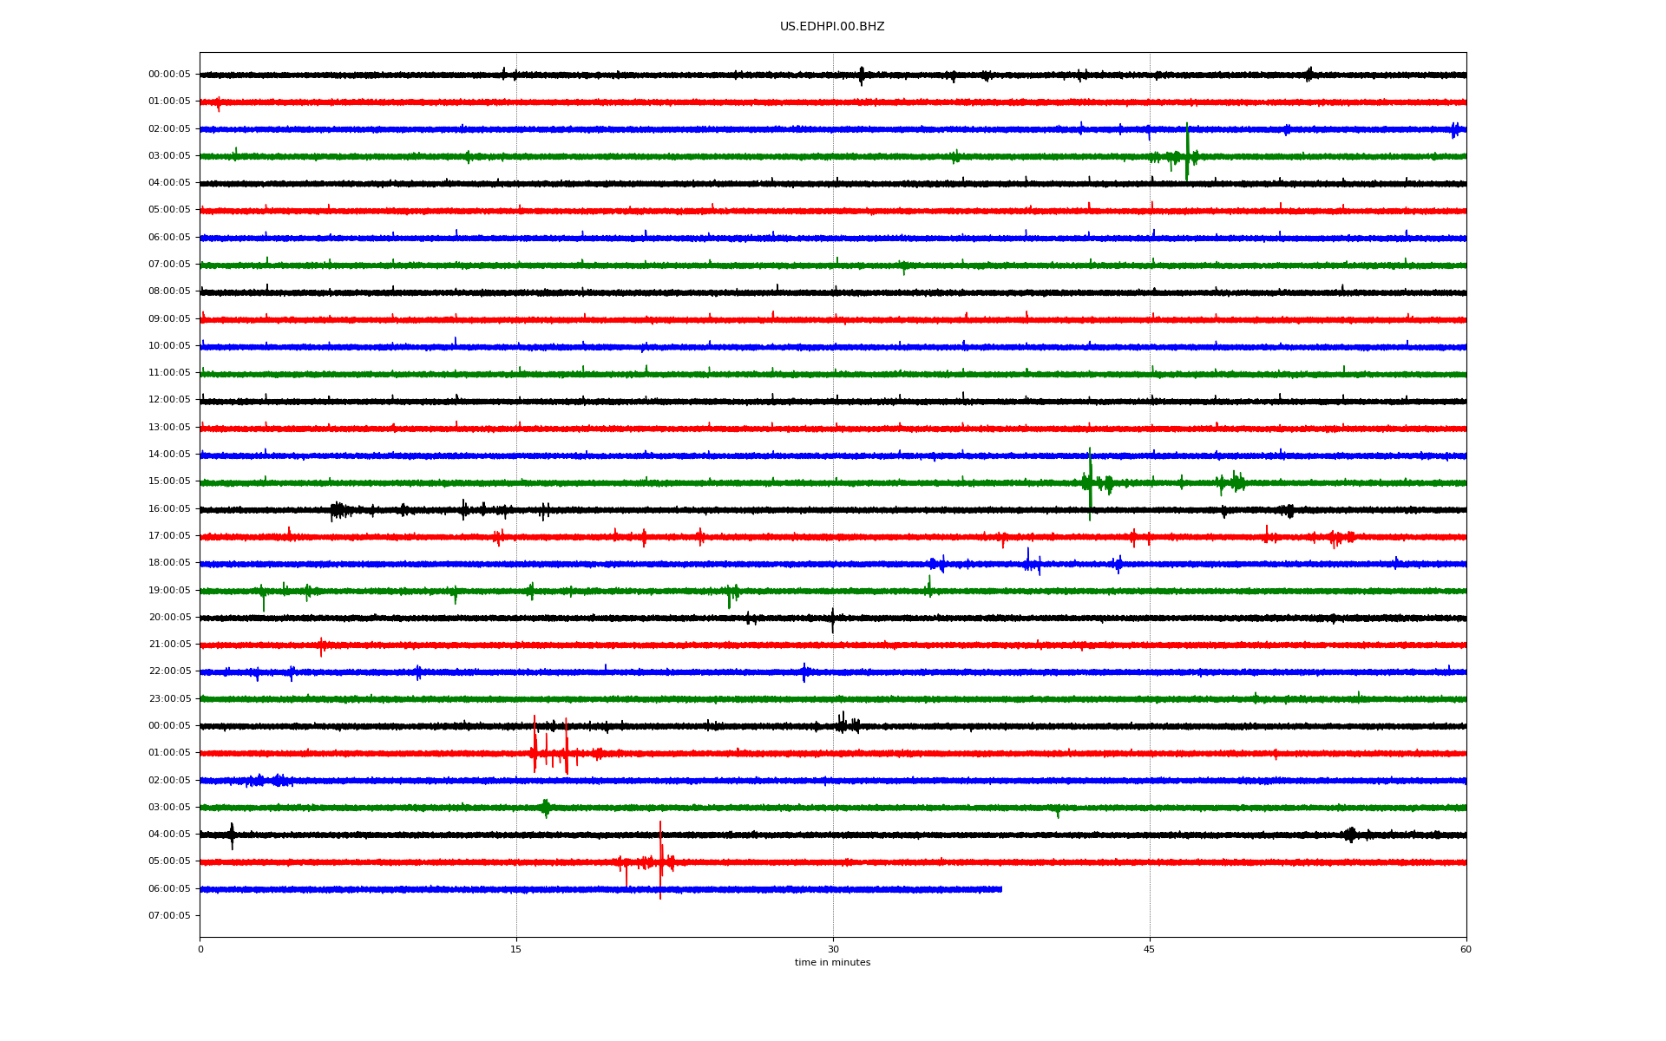
Task: Select the 'time in minutes' axis label
Action: click(832, 963)
